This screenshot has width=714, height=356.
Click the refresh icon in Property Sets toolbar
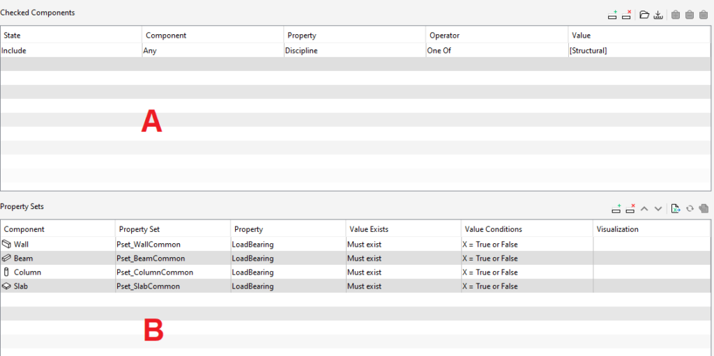point(690,208)
